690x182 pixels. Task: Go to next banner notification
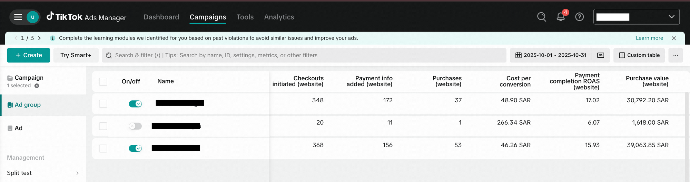point(39,38)
